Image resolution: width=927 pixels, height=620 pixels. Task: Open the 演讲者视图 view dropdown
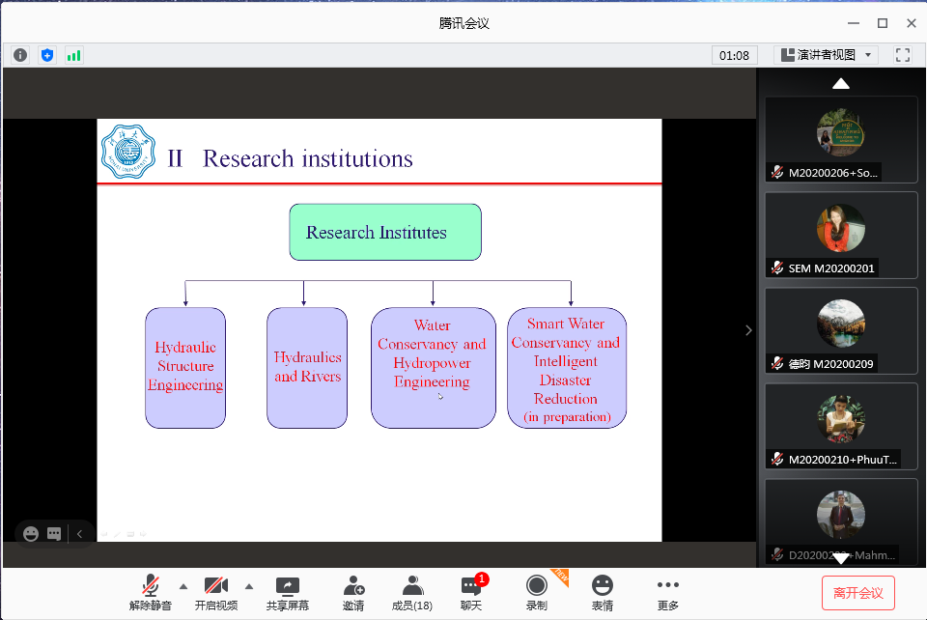click(x=828, y=55)
